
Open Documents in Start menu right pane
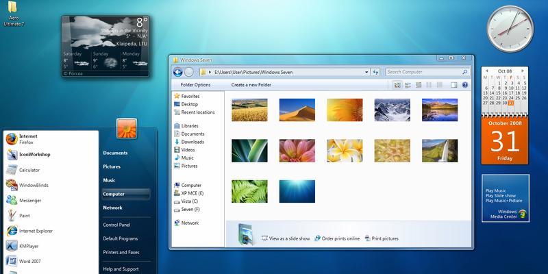115,153
